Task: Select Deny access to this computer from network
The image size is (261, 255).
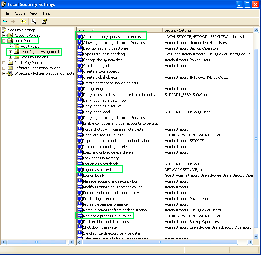Action: 122,95
